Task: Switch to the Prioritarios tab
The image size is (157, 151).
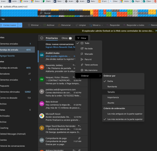Action: [52, 38]
